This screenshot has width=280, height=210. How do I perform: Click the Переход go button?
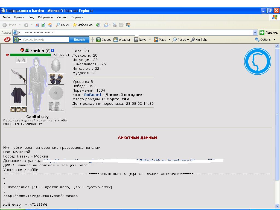(x=269, y=33)
